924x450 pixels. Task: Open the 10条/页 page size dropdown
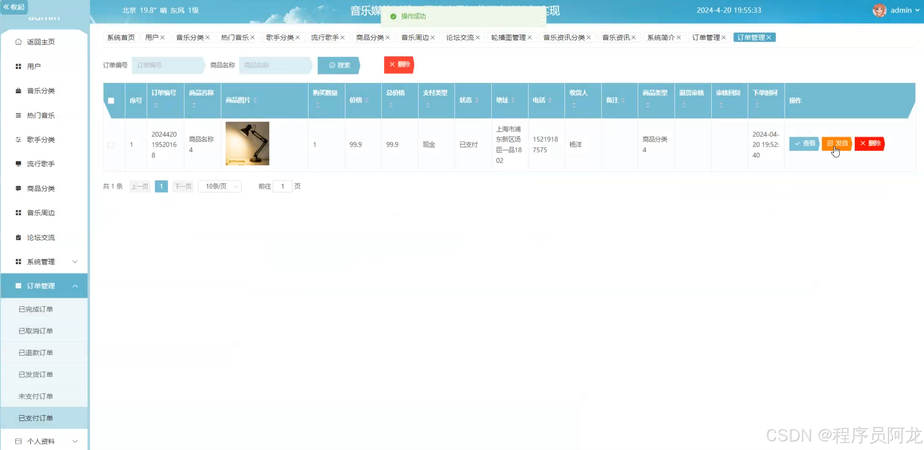coord(220,186)
